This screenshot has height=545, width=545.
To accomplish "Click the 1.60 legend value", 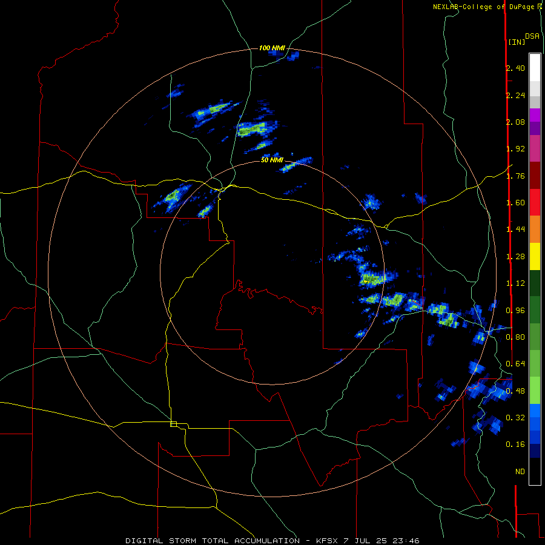I will coord(515,203).
